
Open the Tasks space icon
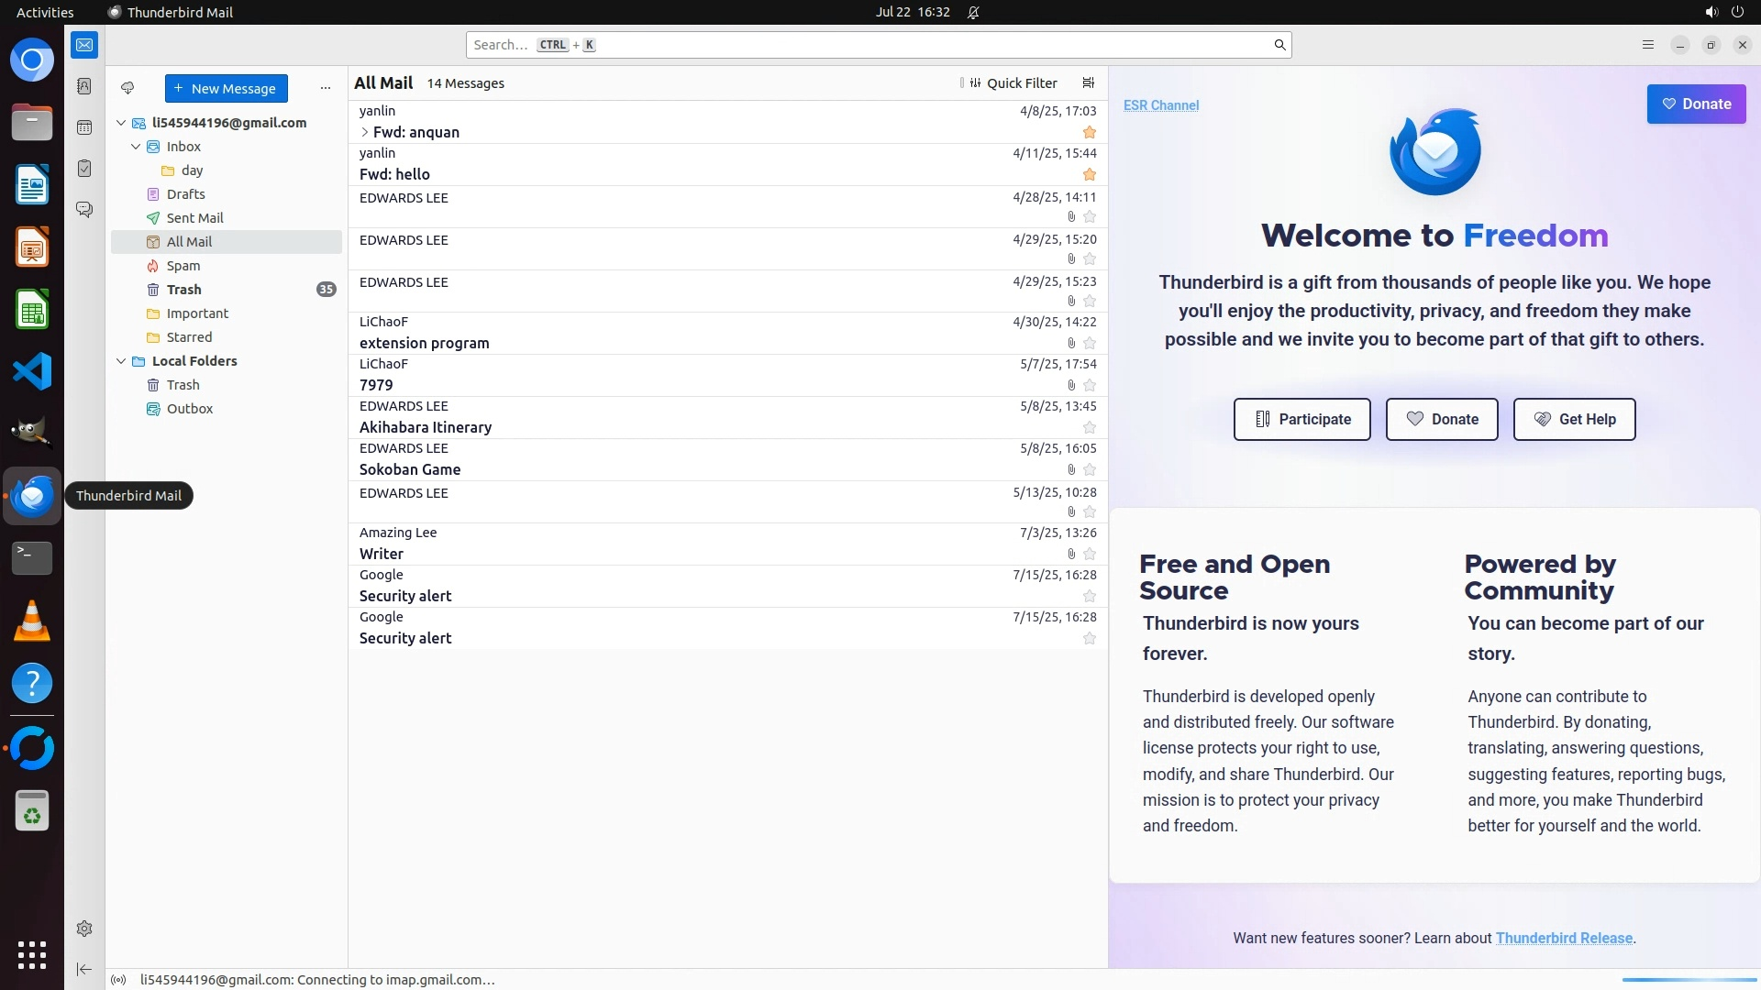pos(84,169)
